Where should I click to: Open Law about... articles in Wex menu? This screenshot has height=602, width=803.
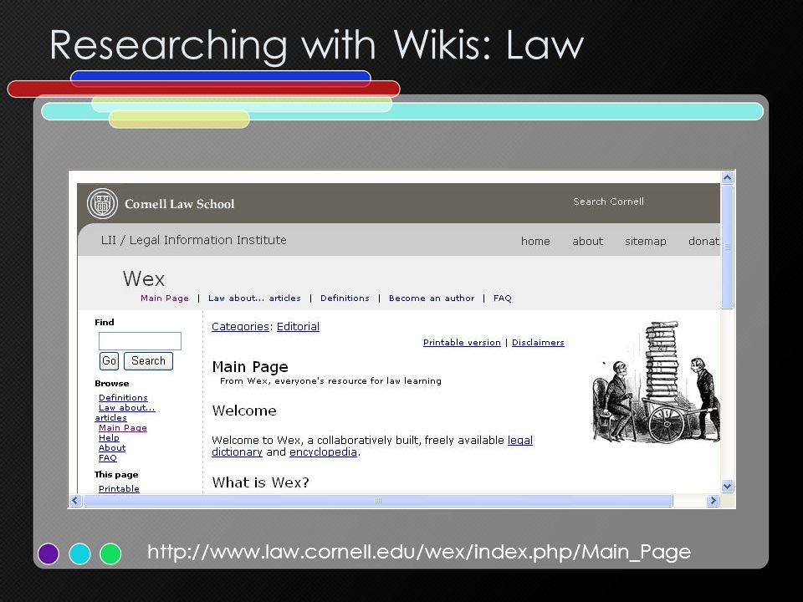[254, 298]
